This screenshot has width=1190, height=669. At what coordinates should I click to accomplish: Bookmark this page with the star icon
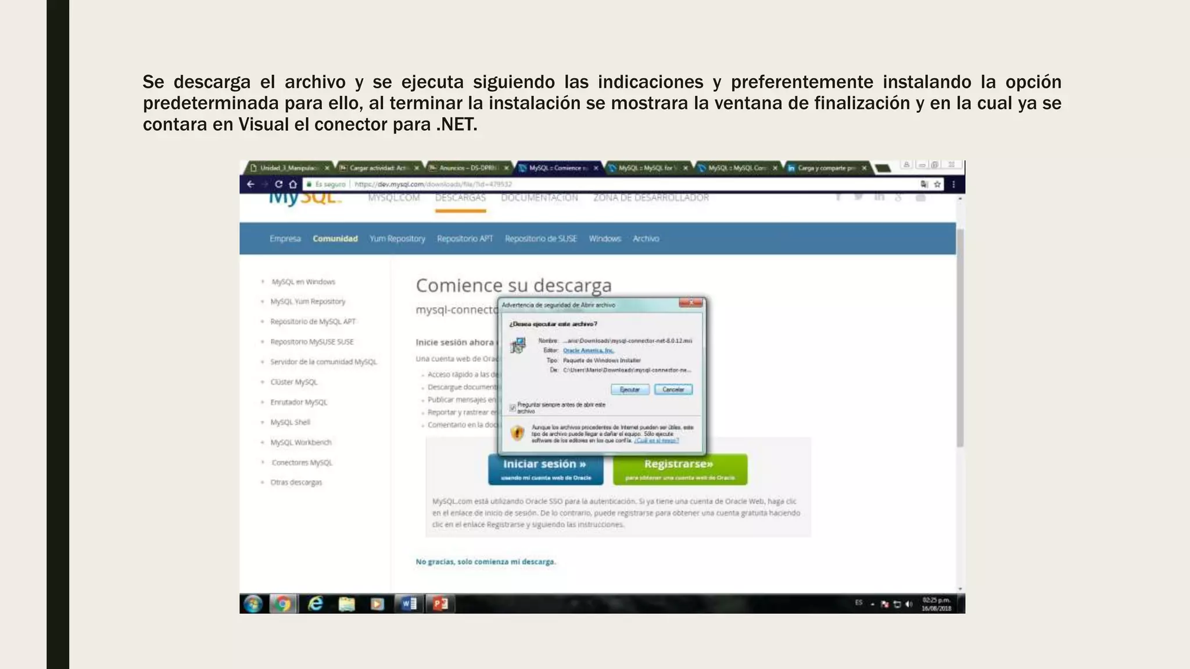click(937, 184)
